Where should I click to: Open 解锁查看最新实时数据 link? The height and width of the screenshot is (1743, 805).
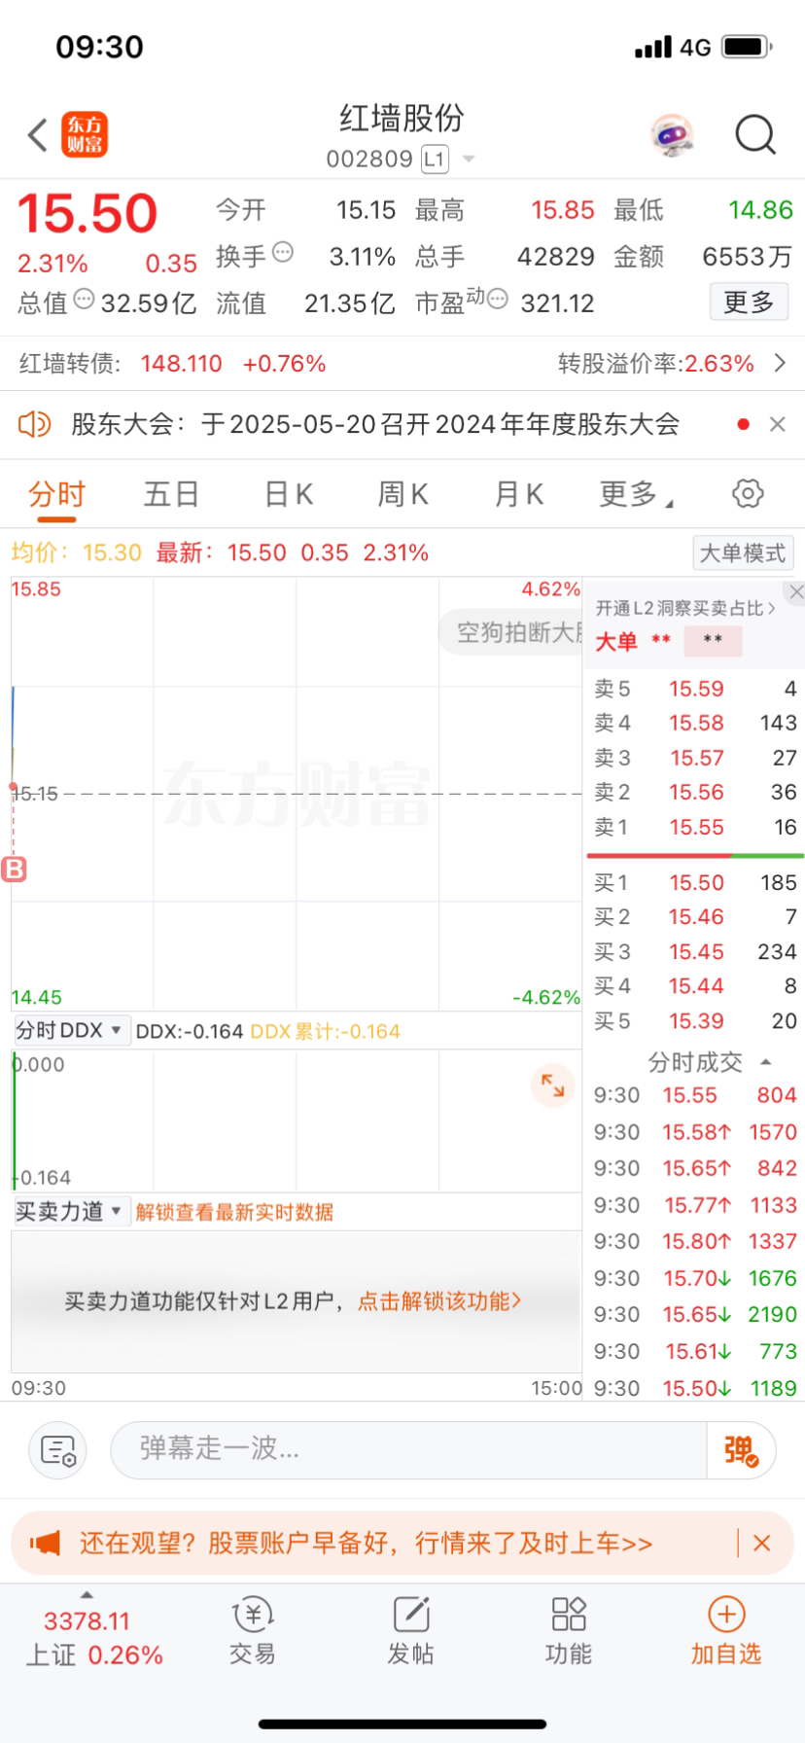pos(234,1212)
